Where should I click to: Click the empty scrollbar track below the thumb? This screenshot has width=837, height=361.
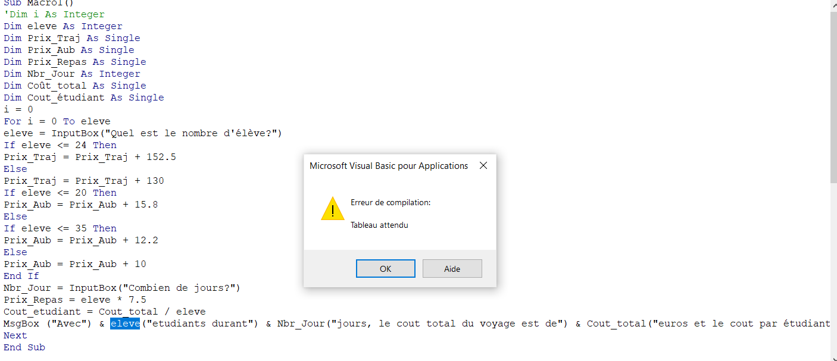pos(833,268)
